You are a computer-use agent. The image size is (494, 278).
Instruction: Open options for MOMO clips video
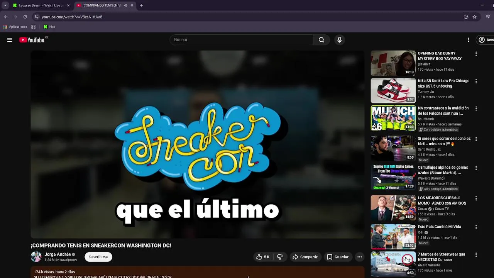tap(476, 198)
